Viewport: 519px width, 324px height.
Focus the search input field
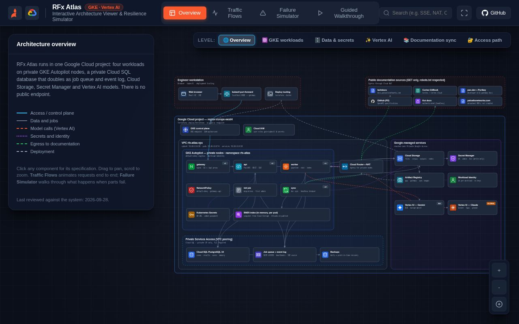tap(416, 13)
